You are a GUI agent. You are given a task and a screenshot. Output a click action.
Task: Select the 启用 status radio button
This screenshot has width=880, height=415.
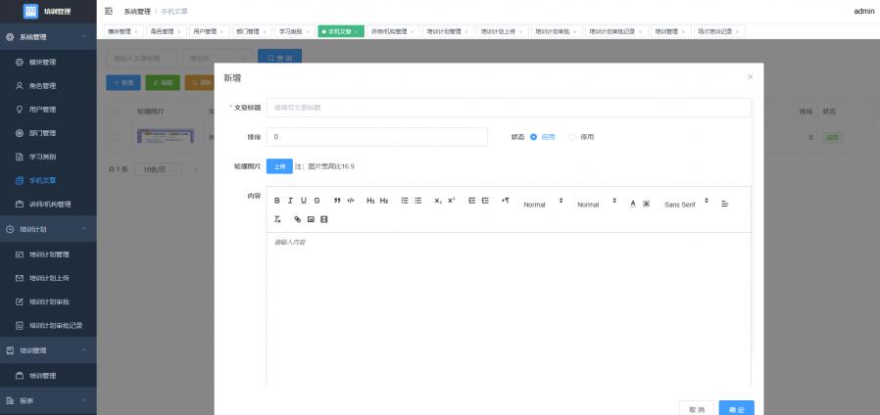[534, 137]
